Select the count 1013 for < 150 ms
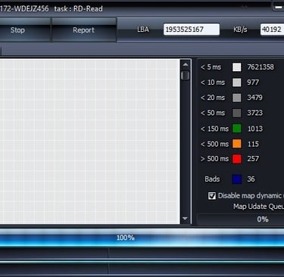Viewport: 284px width, 277px height. (x=255, y=129)
